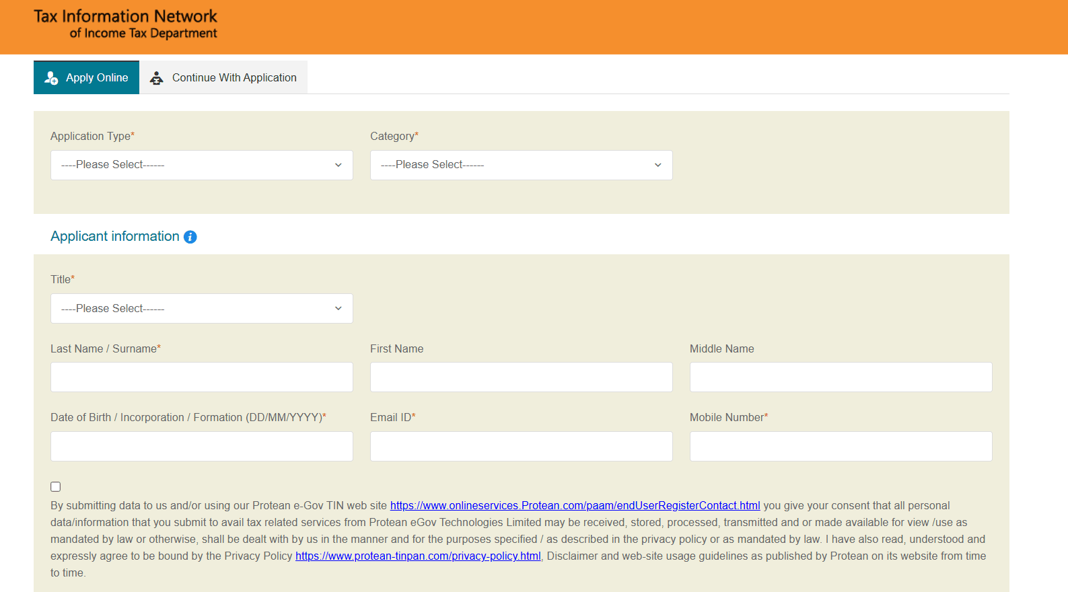Click the Mobile Number input box
Screen dimensions: 1068x592
841,446
